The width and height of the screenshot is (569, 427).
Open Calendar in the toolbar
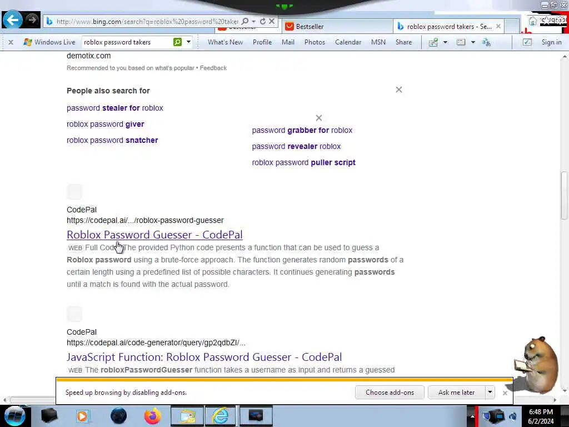point(348,42)
